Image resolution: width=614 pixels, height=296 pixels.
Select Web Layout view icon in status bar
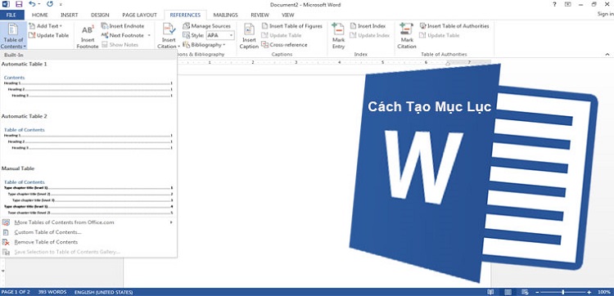[524, 292]
